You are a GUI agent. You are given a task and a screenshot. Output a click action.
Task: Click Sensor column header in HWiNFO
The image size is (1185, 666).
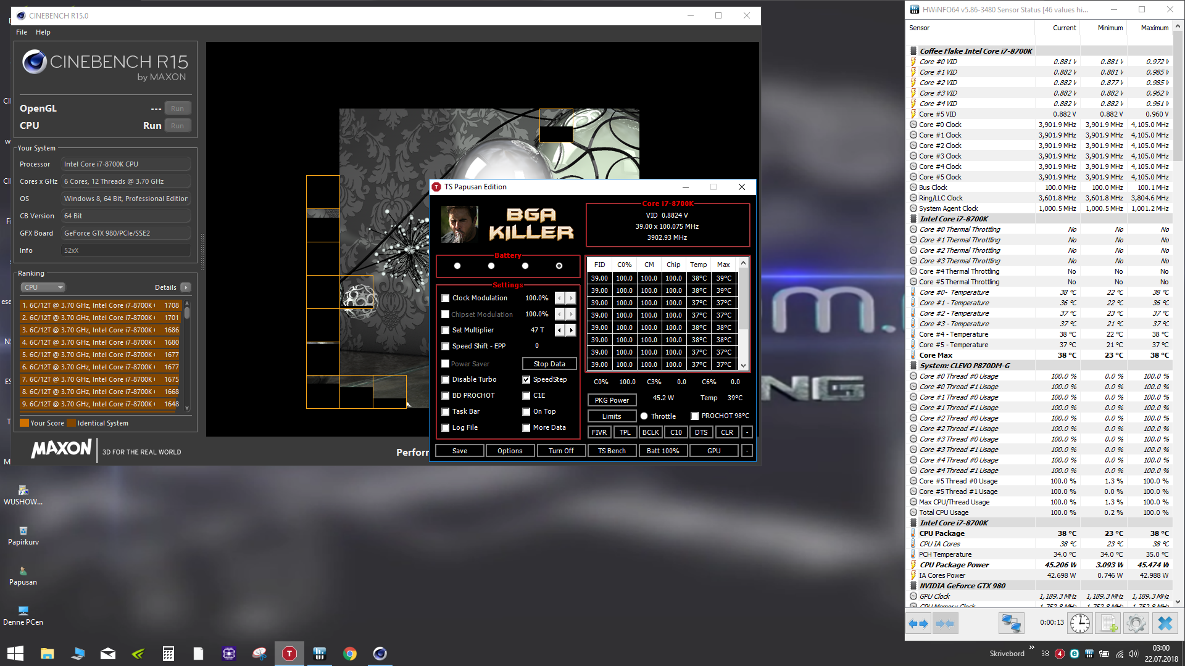pyautogui.click(x=970, y=28)
